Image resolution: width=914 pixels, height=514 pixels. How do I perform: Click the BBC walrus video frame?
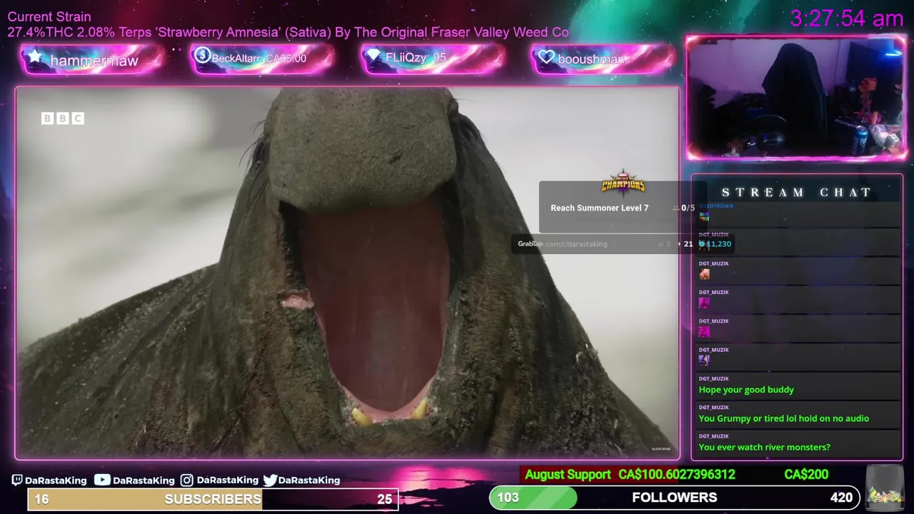coord(348,273)
